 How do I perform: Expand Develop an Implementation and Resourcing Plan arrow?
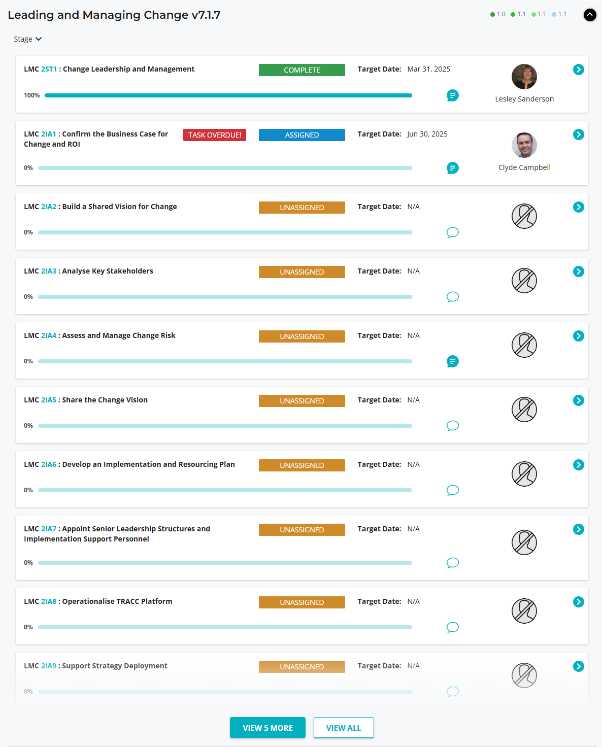[578, 465]
